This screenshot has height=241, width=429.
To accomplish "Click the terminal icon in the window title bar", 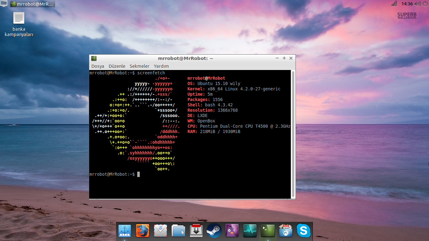I will (94, 58).
